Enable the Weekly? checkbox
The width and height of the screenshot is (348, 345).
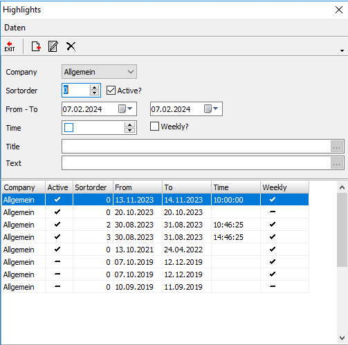click(x=154, y=127)
